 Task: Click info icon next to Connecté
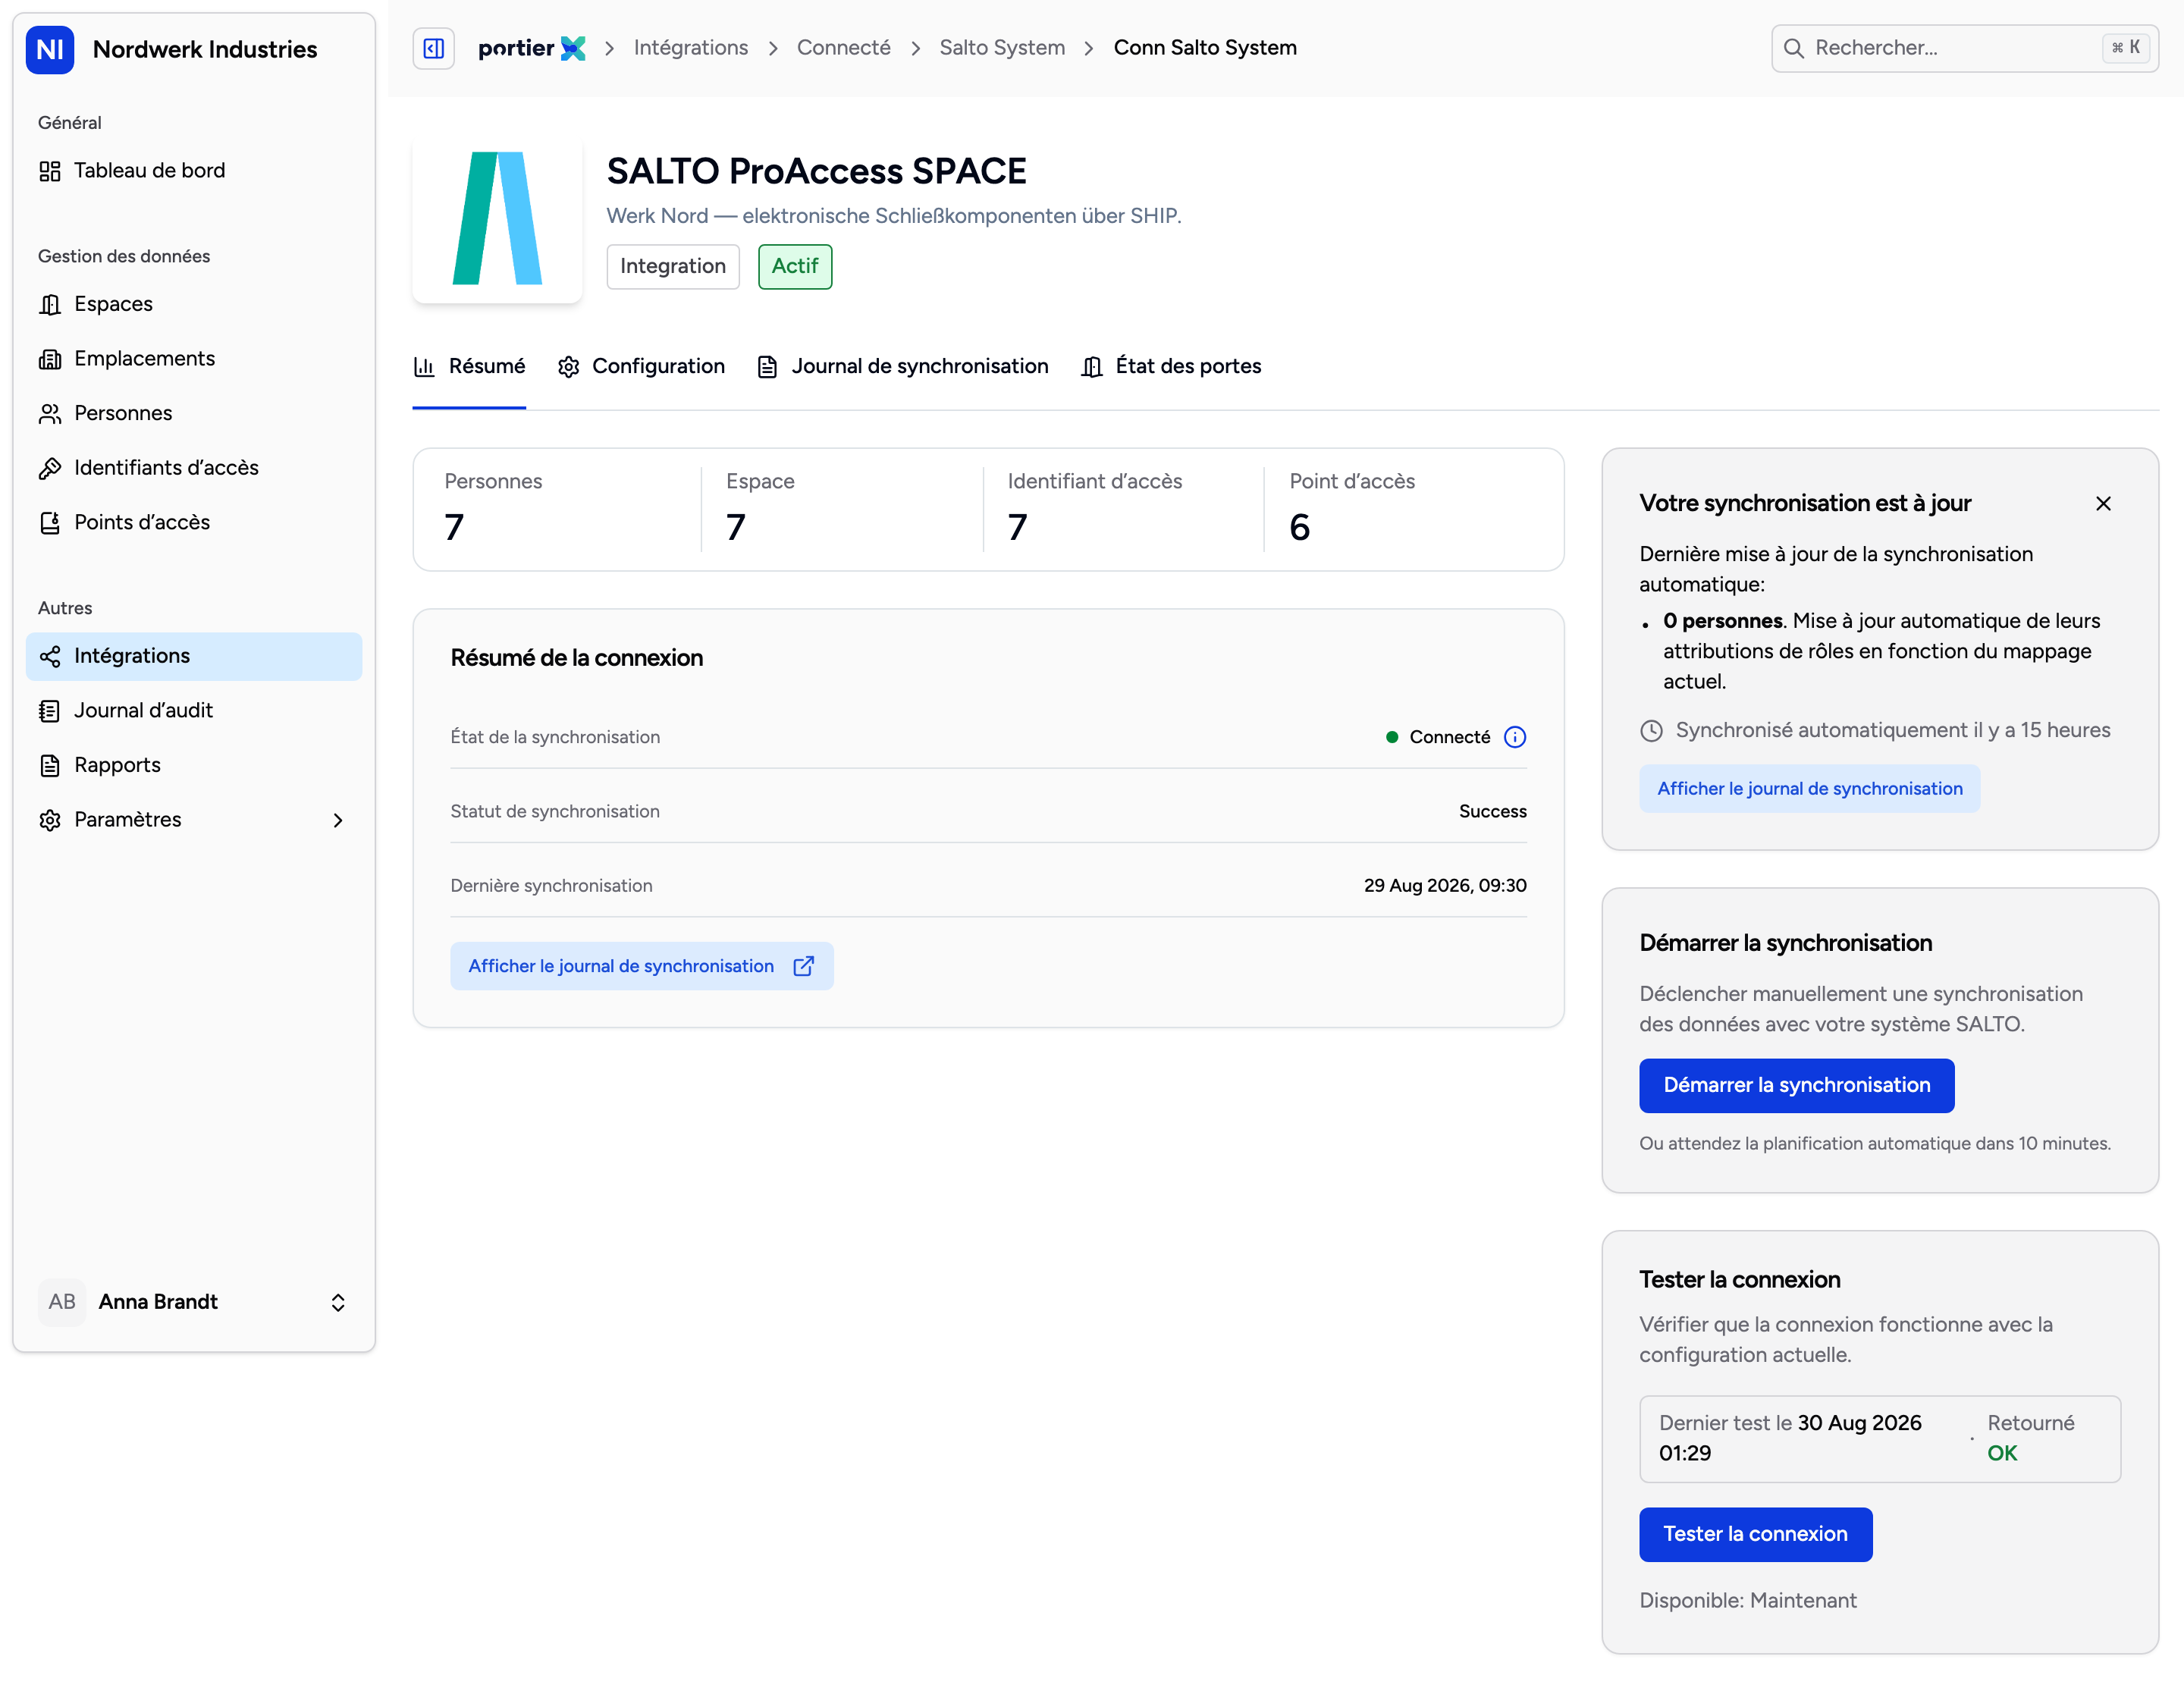pyautogui.click(x=1515, y=738)
